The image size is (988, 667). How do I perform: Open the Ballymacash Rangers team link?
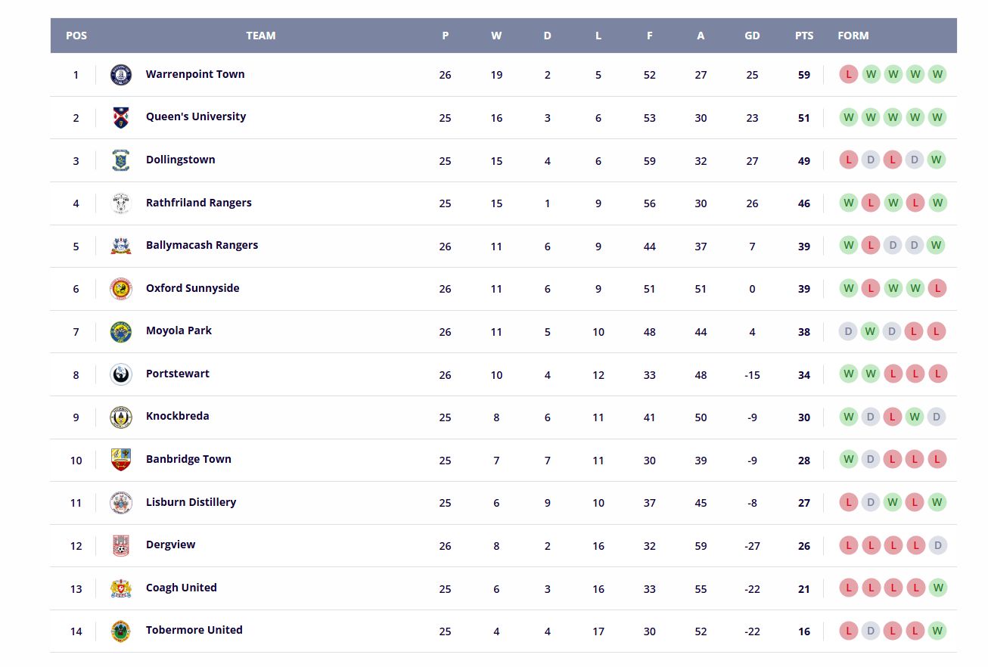click(x=202, y=245)
